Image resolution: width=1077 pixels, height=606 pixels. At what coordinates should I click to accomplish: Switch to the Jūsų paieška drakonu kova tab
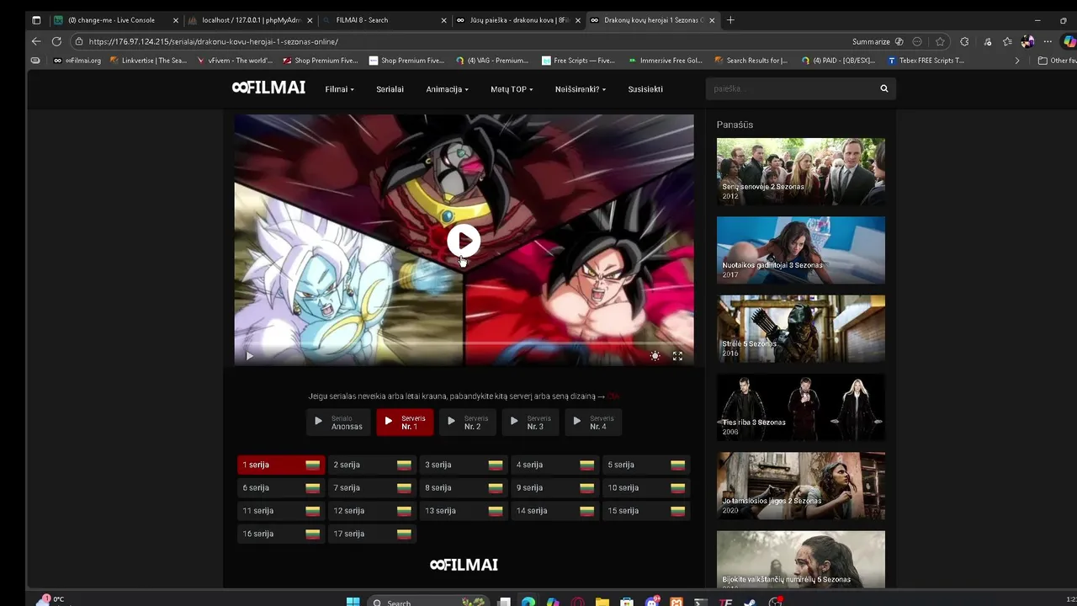[x=518, y=20]
